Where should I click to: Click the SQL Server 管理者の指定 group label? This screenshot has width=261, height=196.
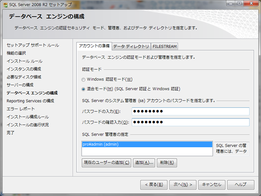(105, 134)
